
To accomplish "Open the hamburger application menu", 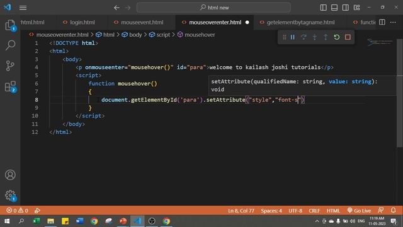I will (x=23, y=8).
